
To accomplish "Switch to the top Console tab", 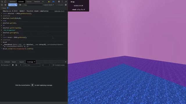I will (21, 1).
